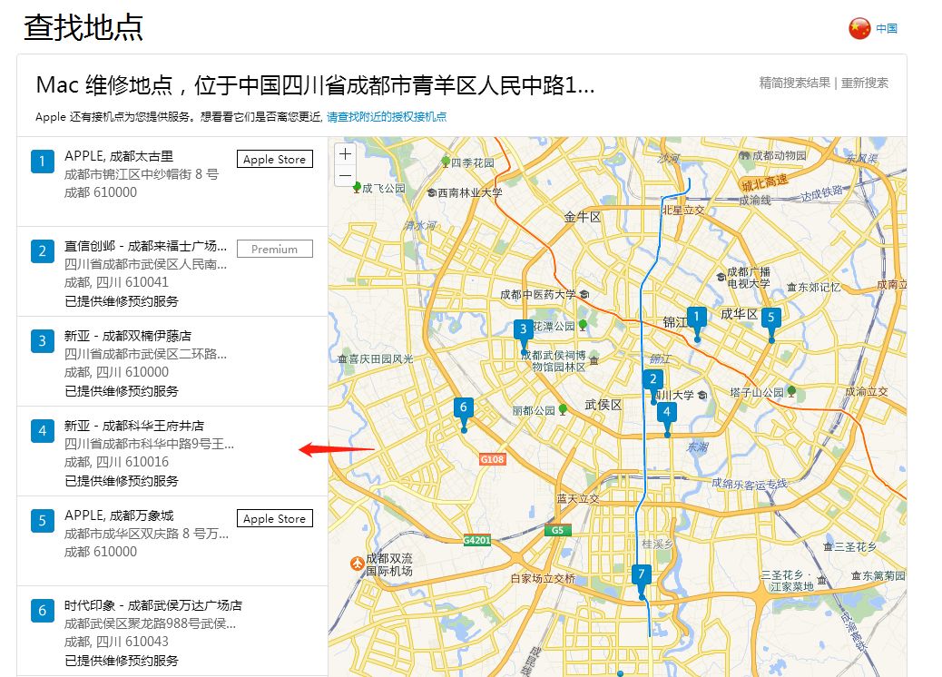Open 直信创邺 - 成都来福士广场 location
This screenshot has width=942, height=677.
pos(145,246)
